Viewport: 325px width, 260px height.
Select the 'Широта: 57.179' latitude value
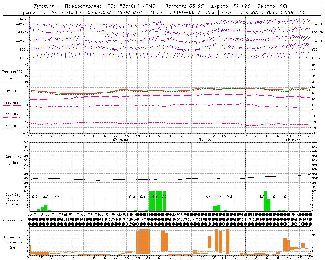231,6
